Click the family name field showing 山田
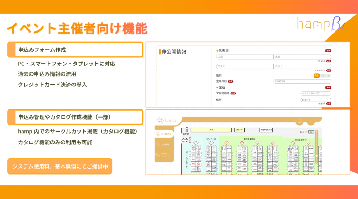358x199 pixels. click(244, 57)
